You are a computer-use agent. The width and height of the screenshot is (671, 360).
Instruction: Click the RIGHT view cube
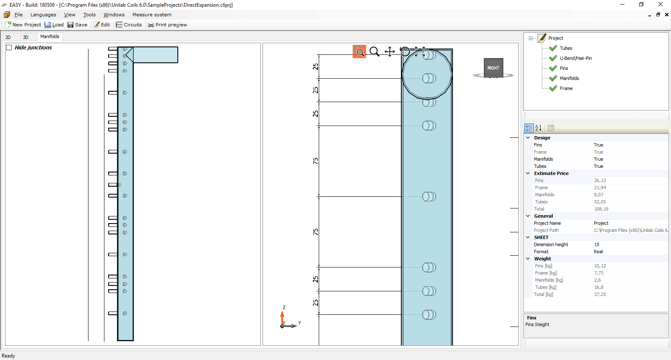pyautogui.click(x=493, y=68)
